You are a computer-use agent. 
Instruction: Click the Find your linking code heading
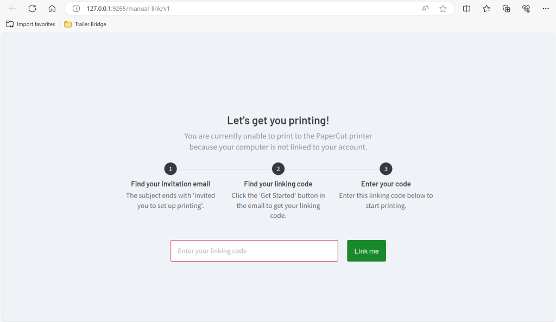[278, 184]
